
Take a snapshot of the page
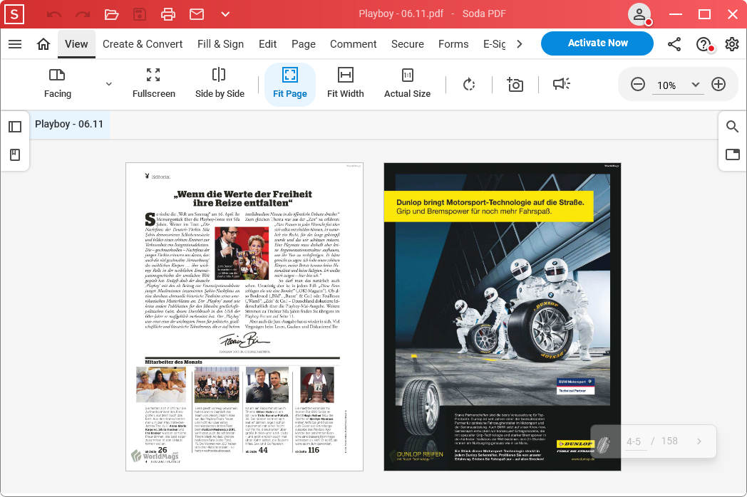(x=515, y=84)
